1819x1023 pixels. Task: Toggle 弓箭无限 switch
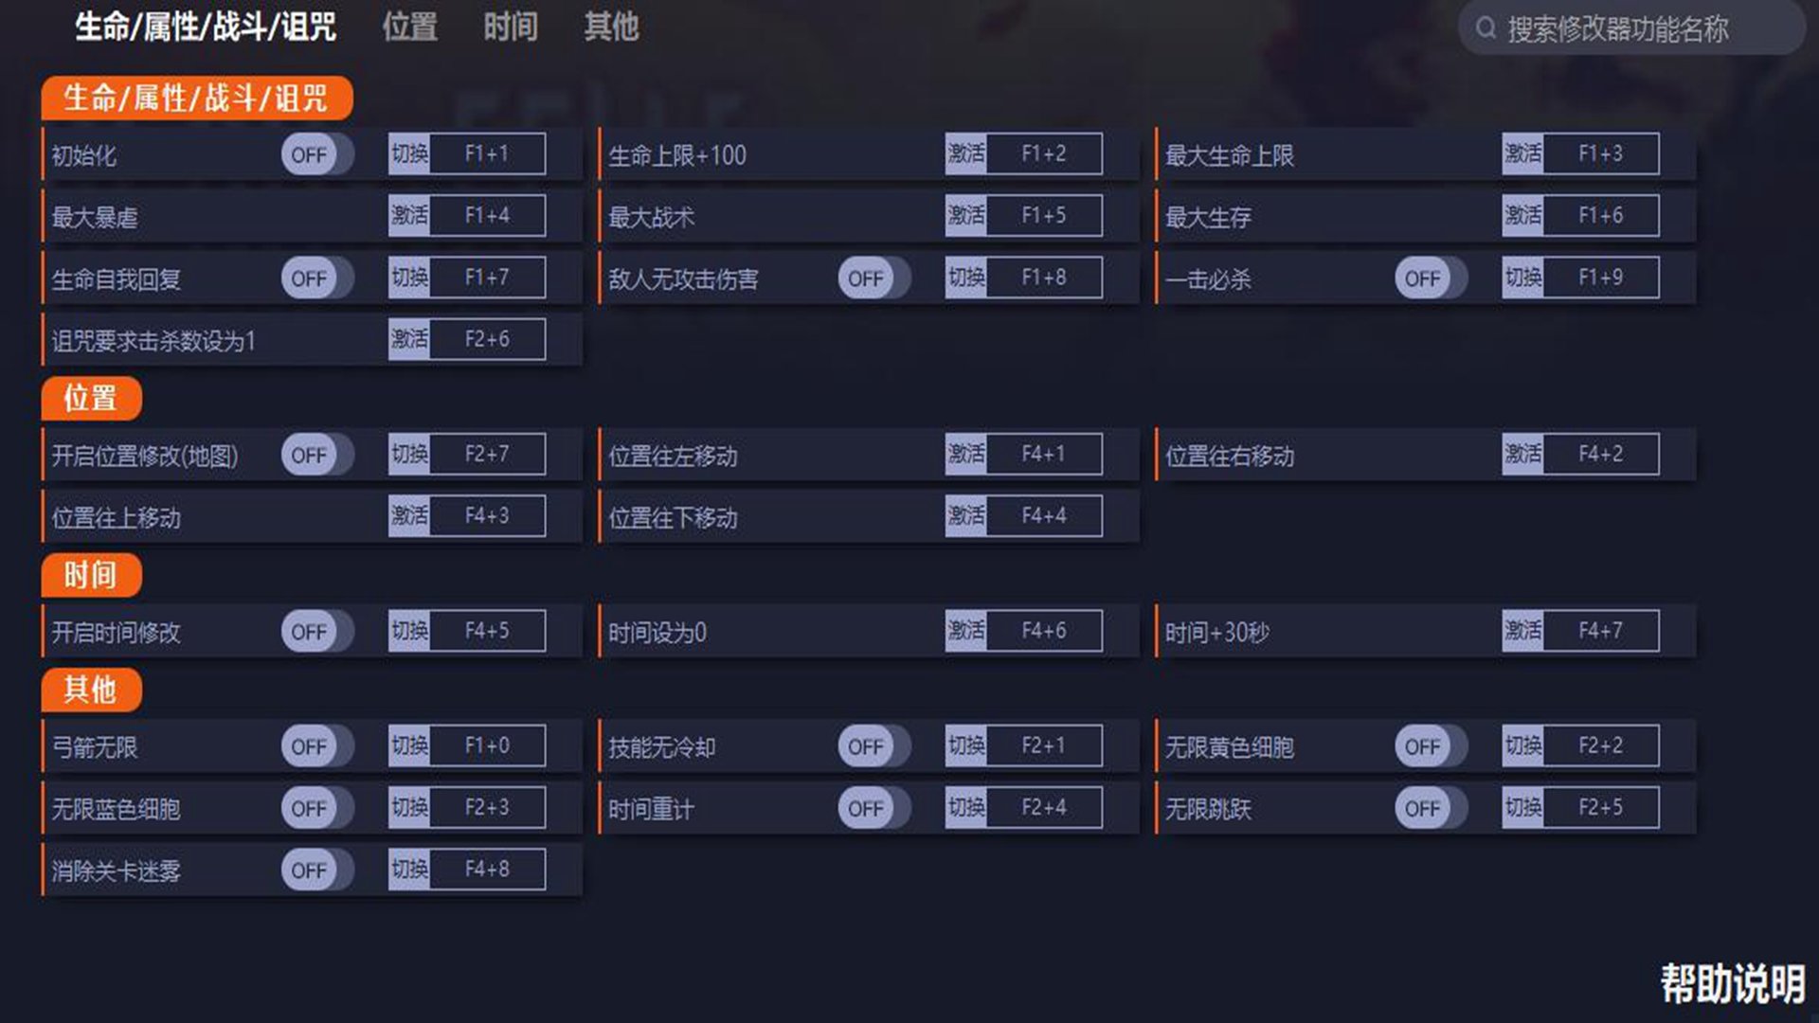tap(316, 746)
